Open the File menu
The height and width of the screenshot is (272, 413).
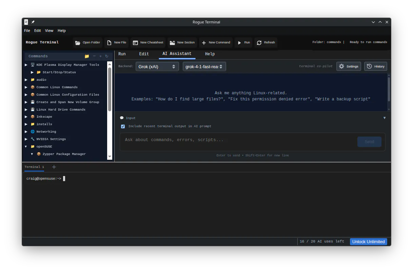tap(27, 31)
